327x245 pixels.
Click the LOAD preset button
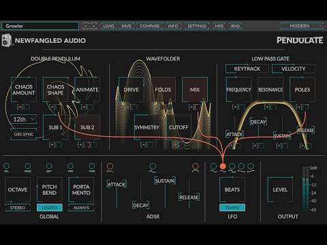pos(108,26)
